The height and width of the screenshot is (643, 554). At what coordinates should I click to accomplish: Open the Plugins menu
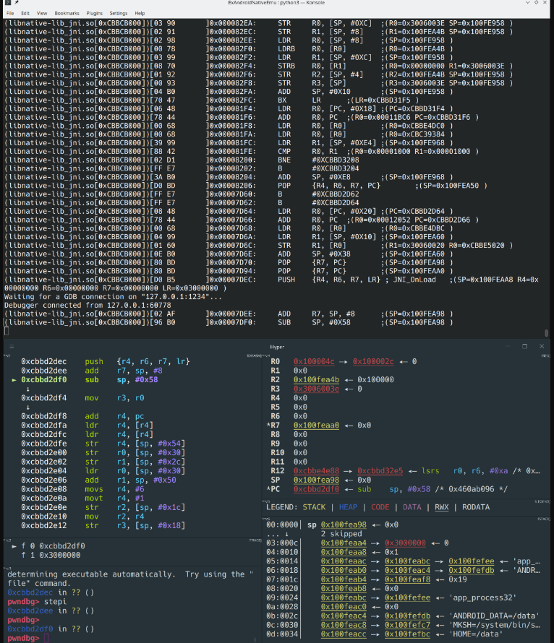[95, 13]
